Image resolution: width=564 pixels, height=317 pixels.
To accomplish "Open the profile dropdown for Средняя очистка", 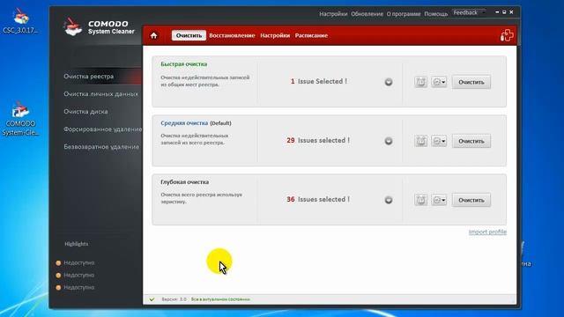I will 439,141.
